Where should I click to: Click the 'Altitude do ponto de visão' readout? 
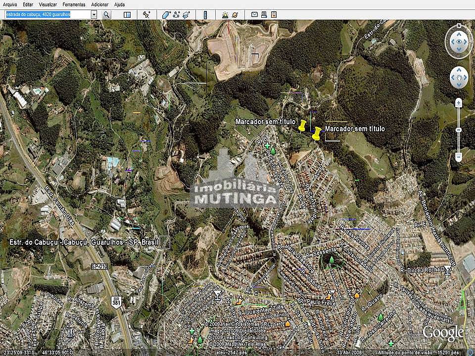(419, 353)
